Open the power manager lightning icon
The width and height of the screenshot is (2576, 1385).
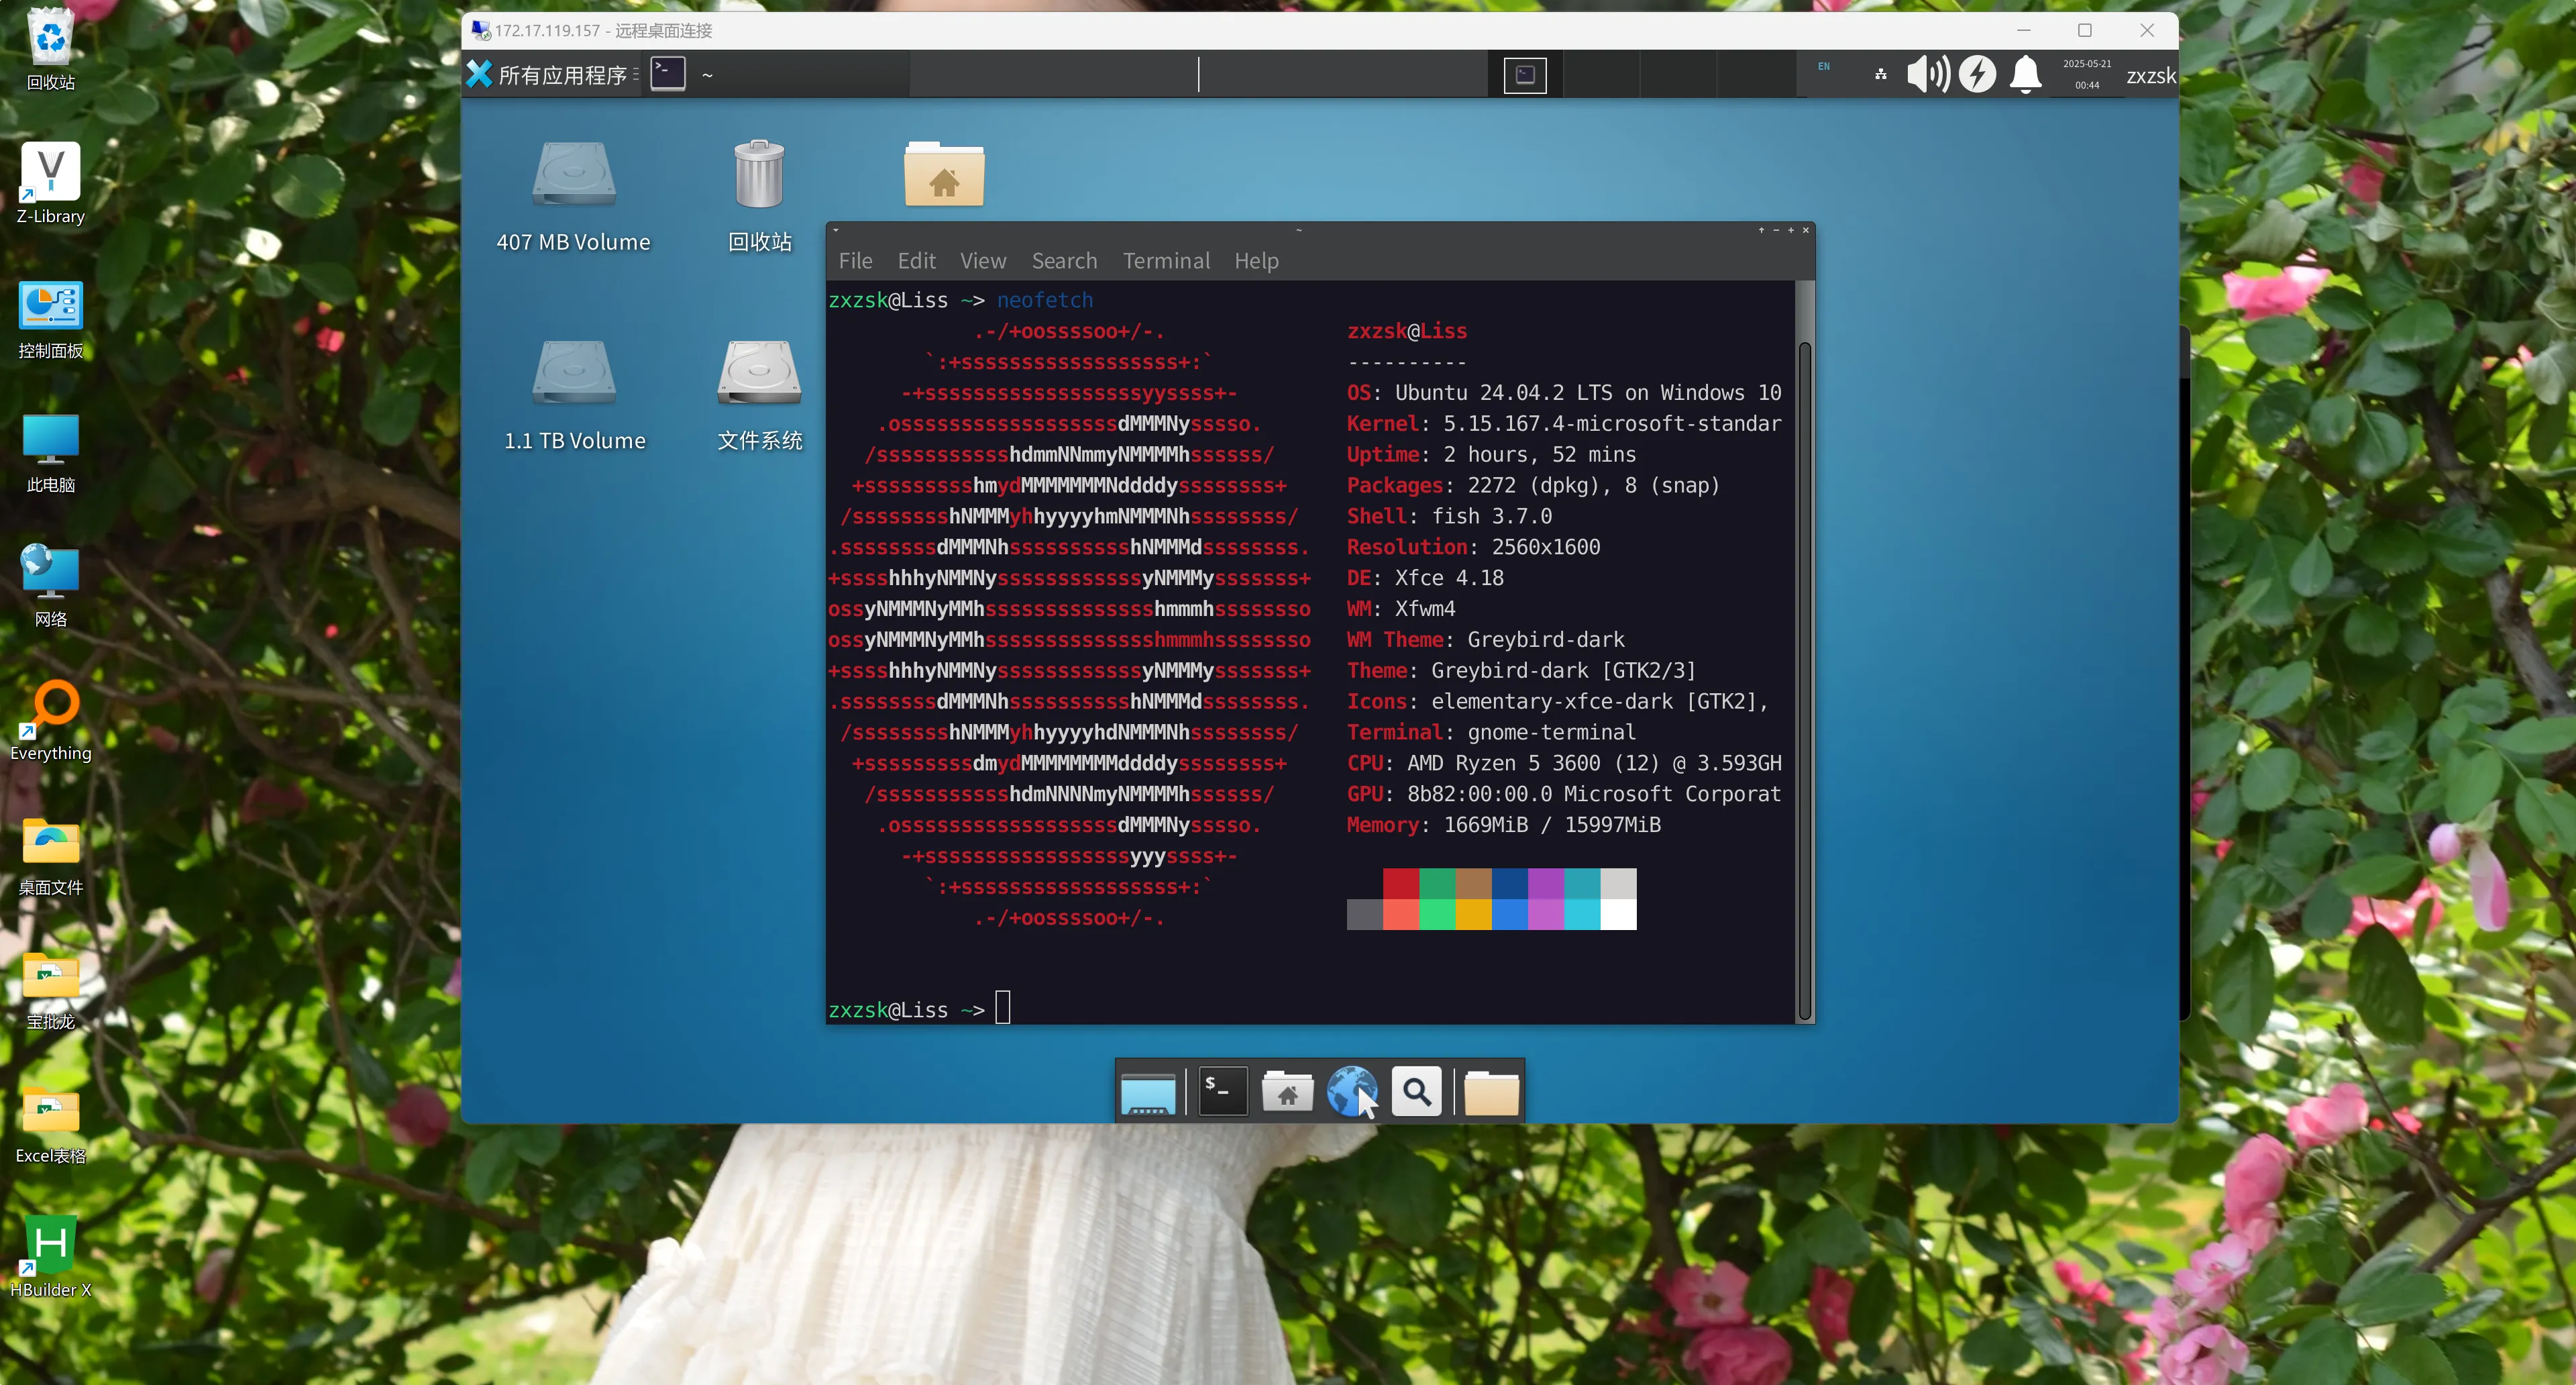tap(1977, 74)
